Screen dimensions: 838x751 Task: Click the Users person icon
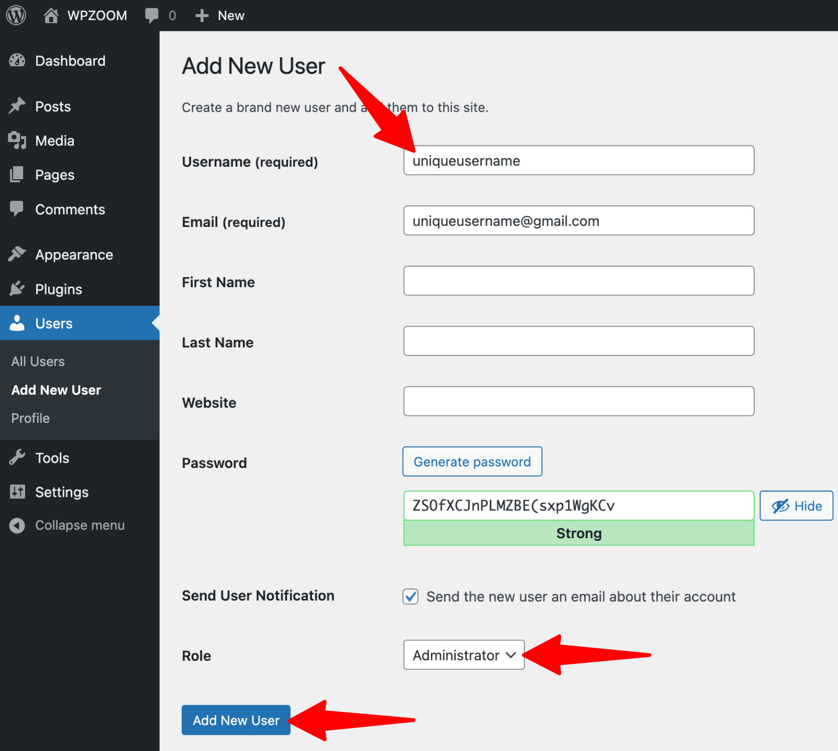click(x=17, y=323)
